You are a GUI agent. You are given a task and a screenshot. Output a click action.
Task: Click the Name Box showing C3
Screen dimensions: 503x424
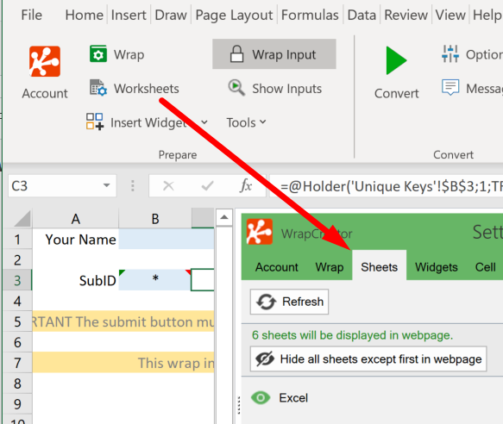tap(62, 185)
